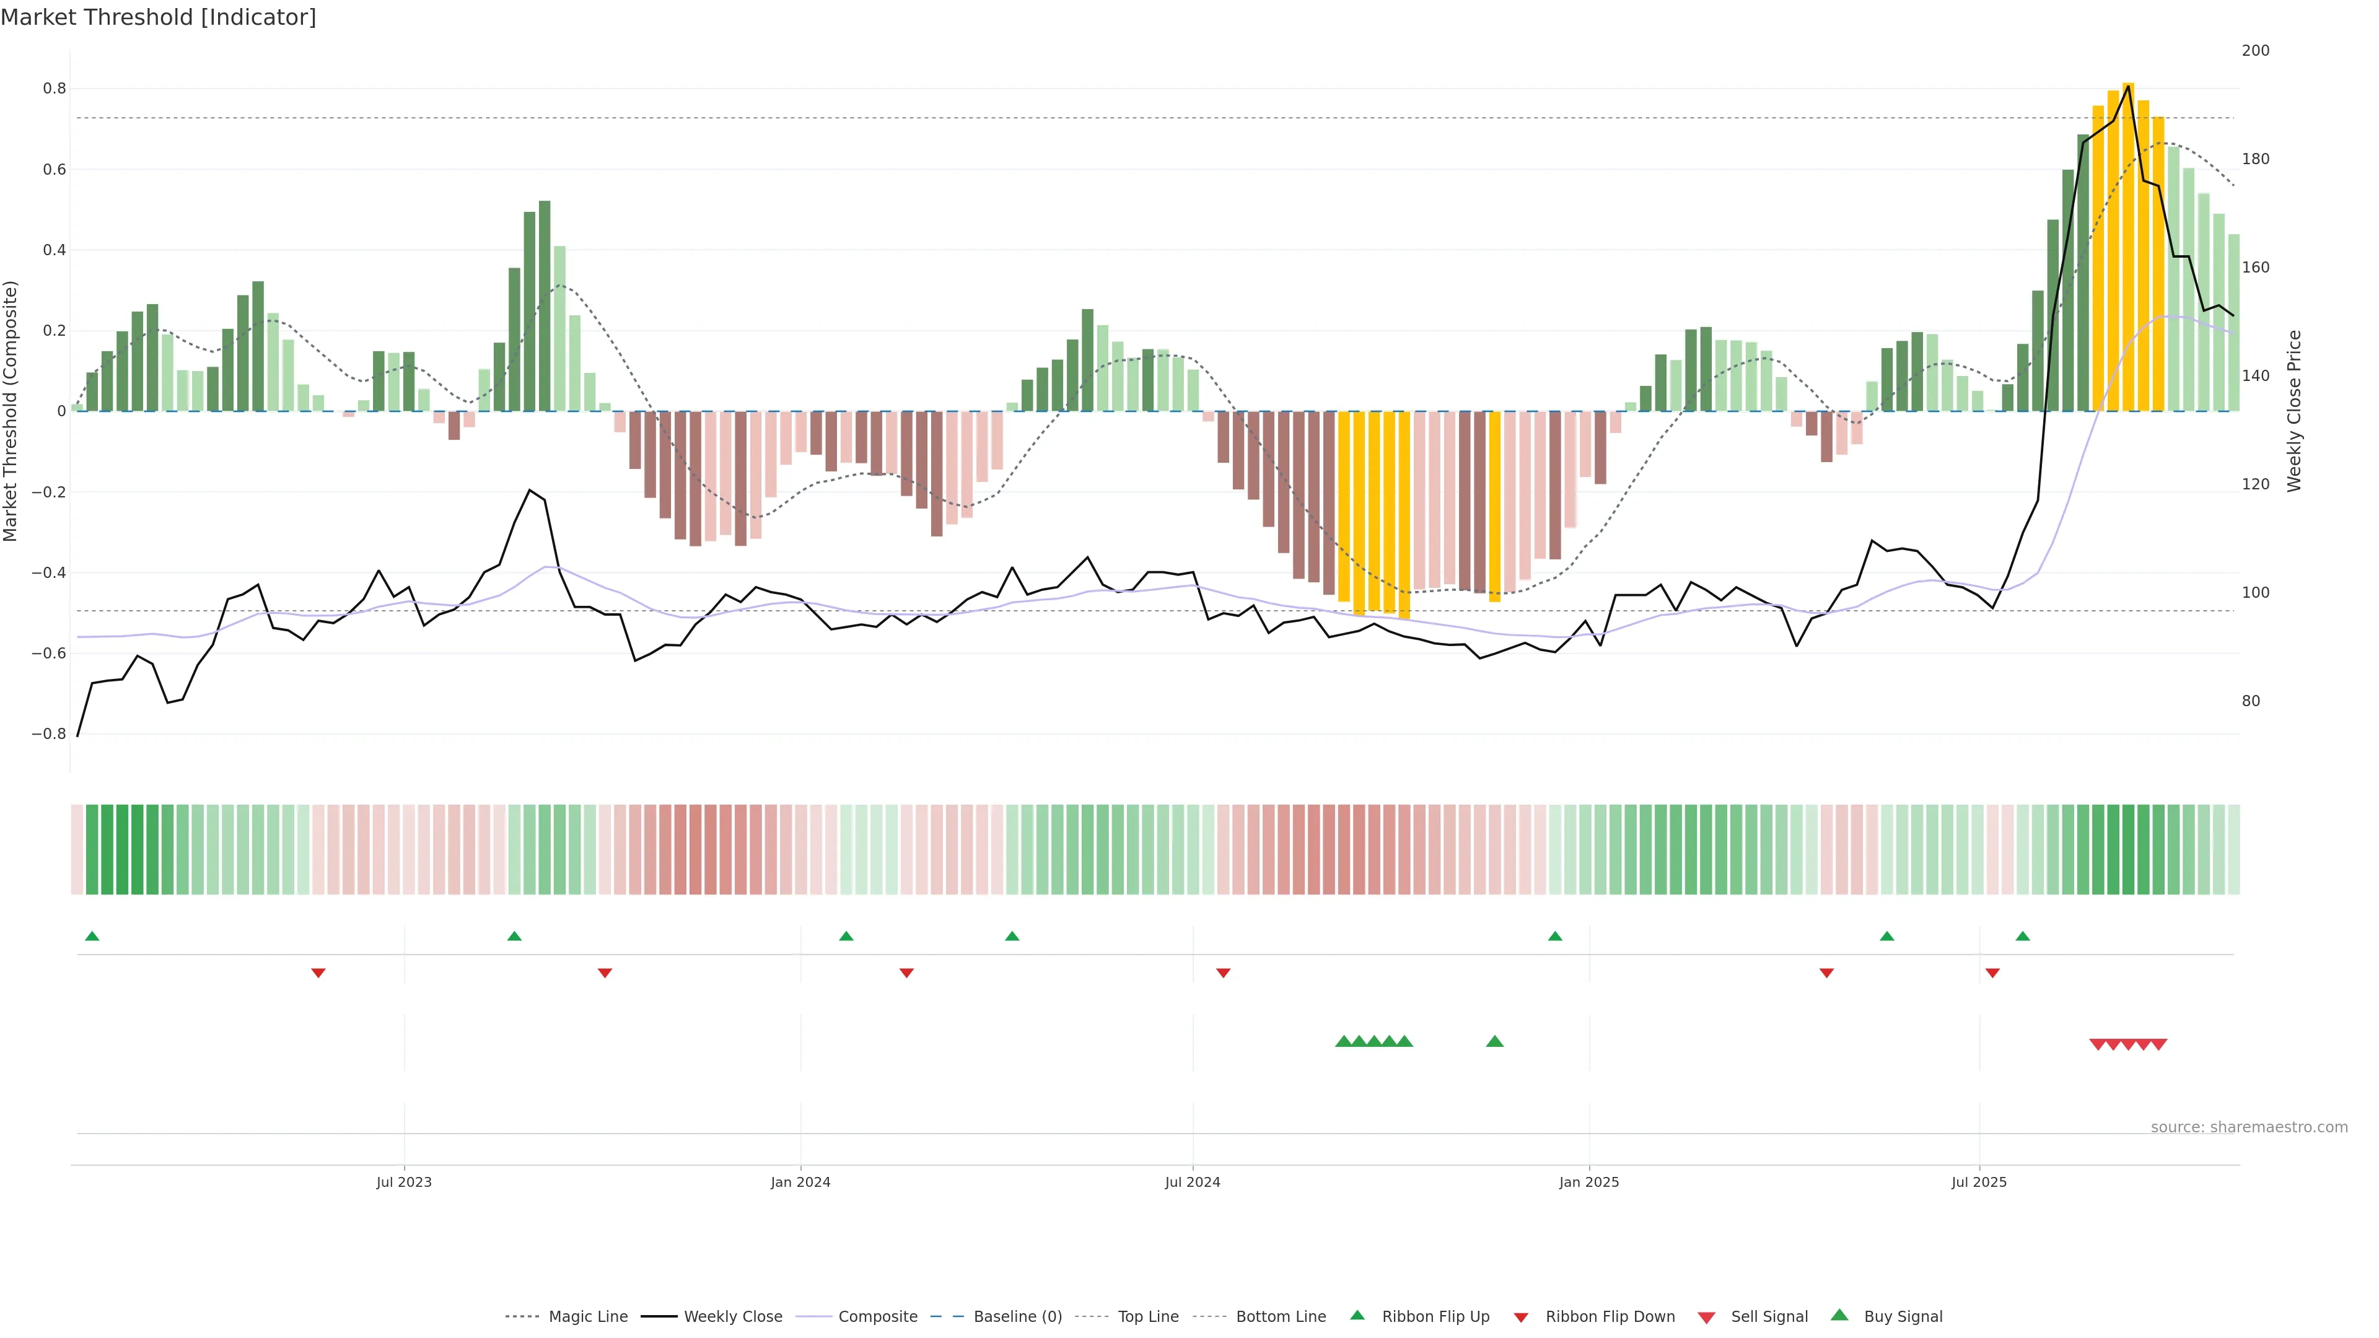Click the leftmost green ribbon flip up triangle

[x=92, y=937]
